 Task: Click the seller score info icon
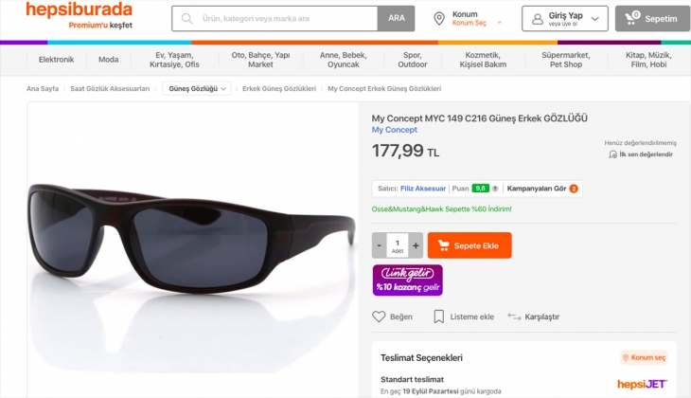coord(494,189)
